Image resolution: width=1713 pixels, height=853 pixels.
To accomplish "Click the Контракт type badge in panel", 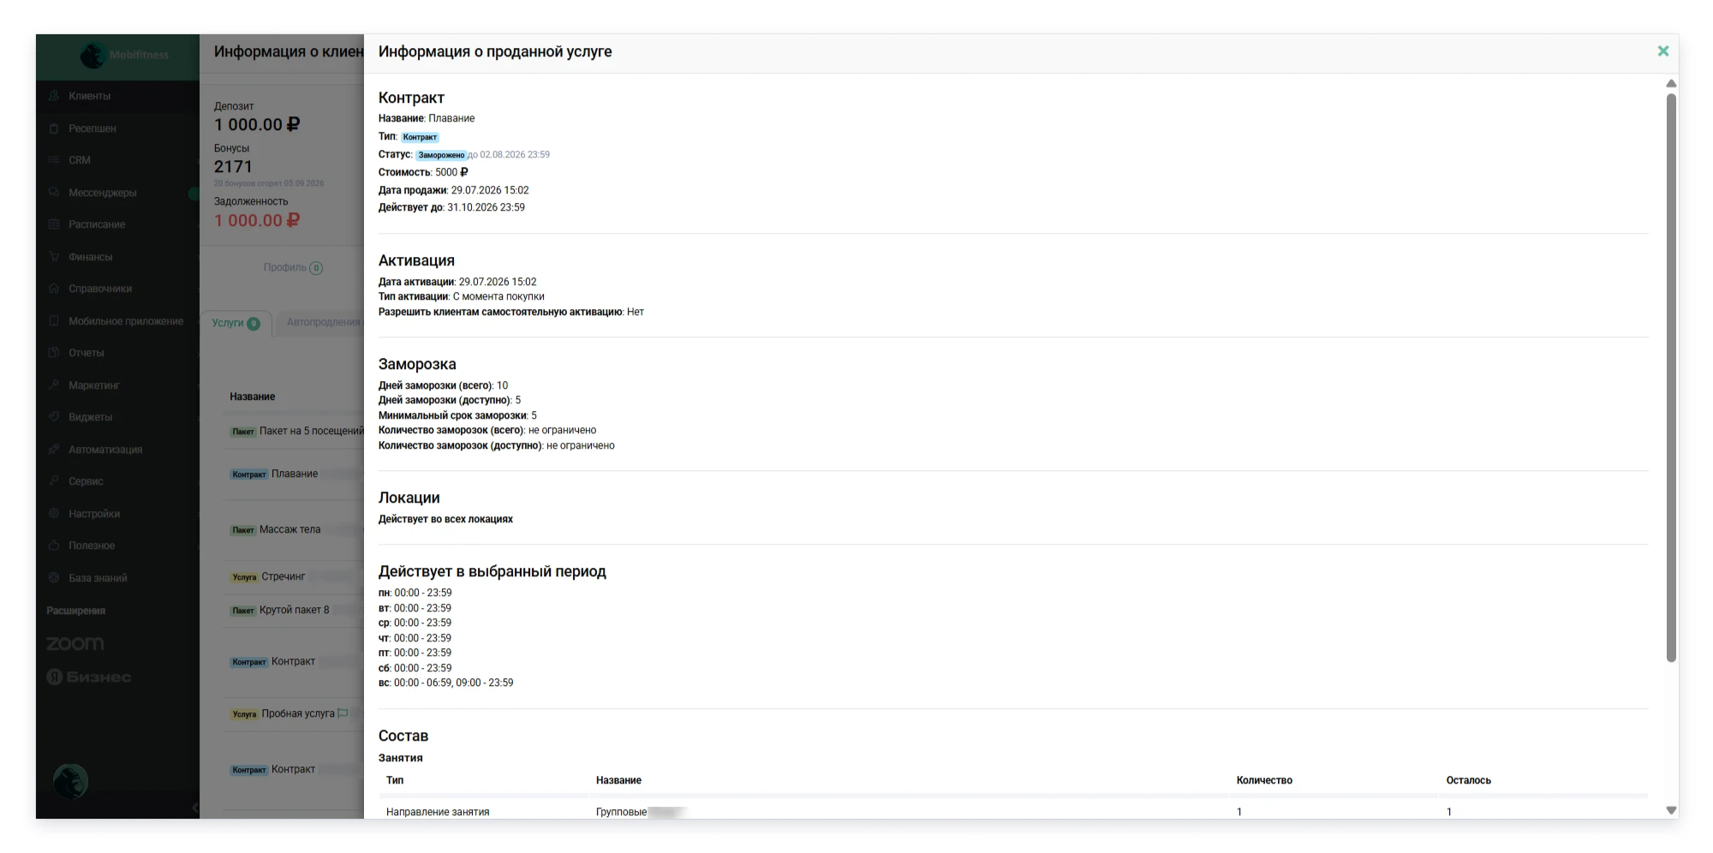I will pos(420,137).
